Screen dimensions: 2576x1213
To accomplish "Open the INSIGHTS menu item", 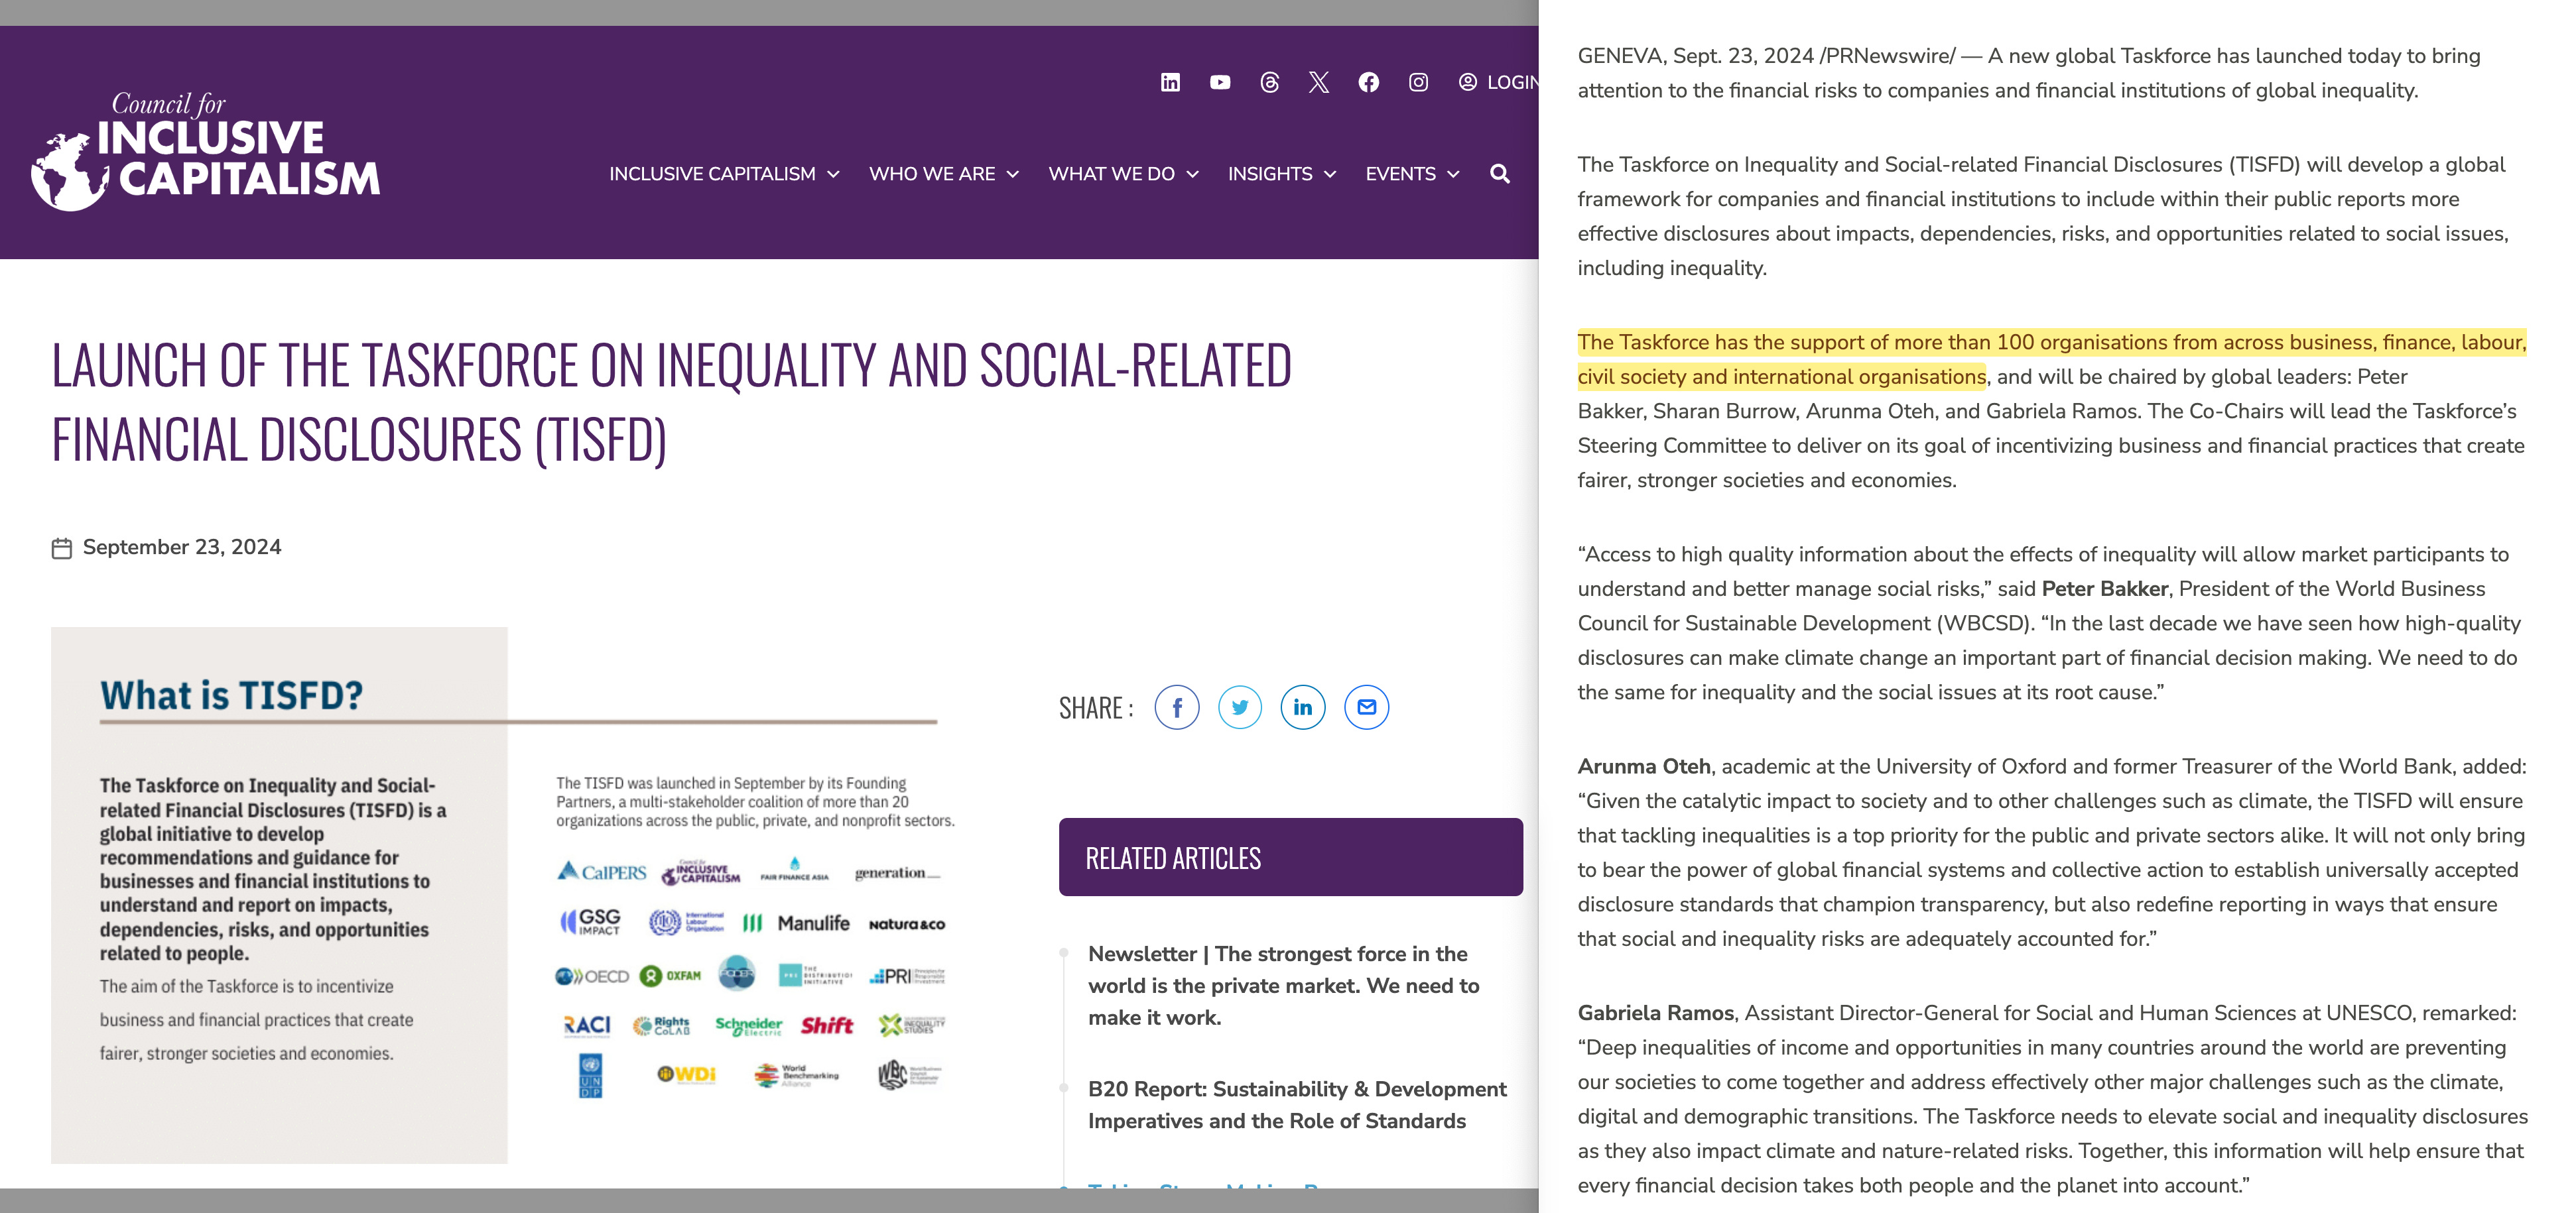I will click(x=1270, y=174).
